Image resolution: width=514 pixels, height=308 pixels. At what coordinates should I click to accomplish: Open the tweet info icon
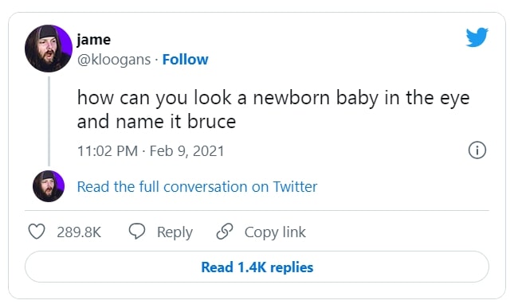coord(477,150)
